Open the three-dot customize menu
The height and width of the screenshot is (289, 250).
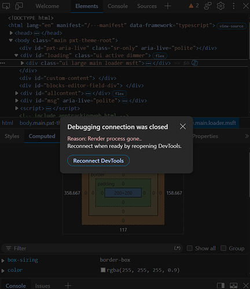(x=234, y=6)
